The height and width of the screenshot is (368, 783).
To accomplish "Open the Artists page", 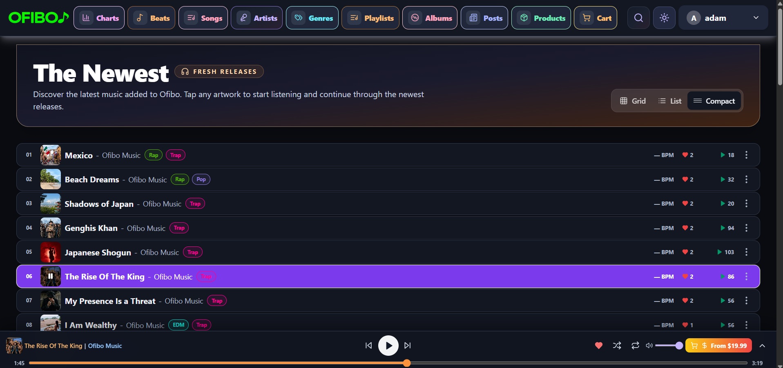I will pos(257,18).
